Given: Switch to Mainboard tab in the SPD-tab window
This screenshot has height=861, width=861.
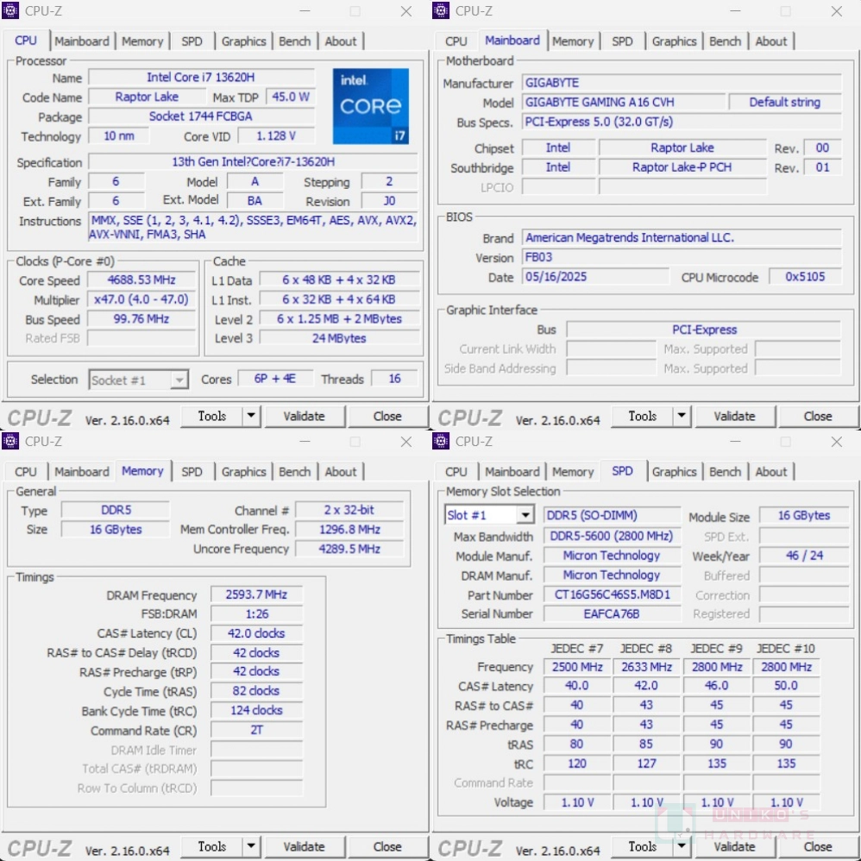Looking at the screenshot, I should (x=512, y=472).
